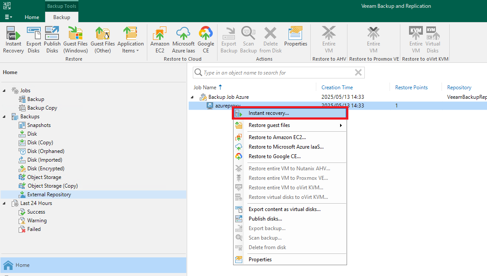This screenshot has width=487, height=276.
Task: Open the main hamburger menu
Action: pyautogui.click(x=8, y=17)
